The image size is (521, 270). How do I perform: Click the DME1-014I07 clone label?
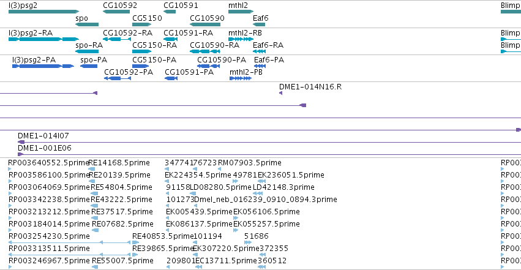pos(43,135)
